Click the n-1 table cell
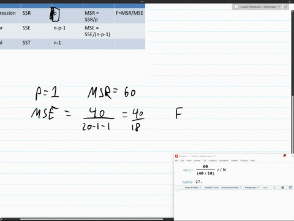This screenshot has width=294, height=221. click(x=67, y=44)
